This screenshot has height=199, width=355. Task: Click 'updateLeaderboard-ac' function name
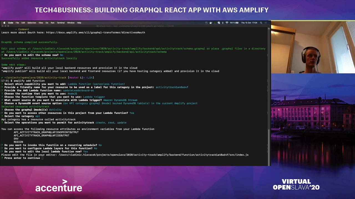pos(78,90)
